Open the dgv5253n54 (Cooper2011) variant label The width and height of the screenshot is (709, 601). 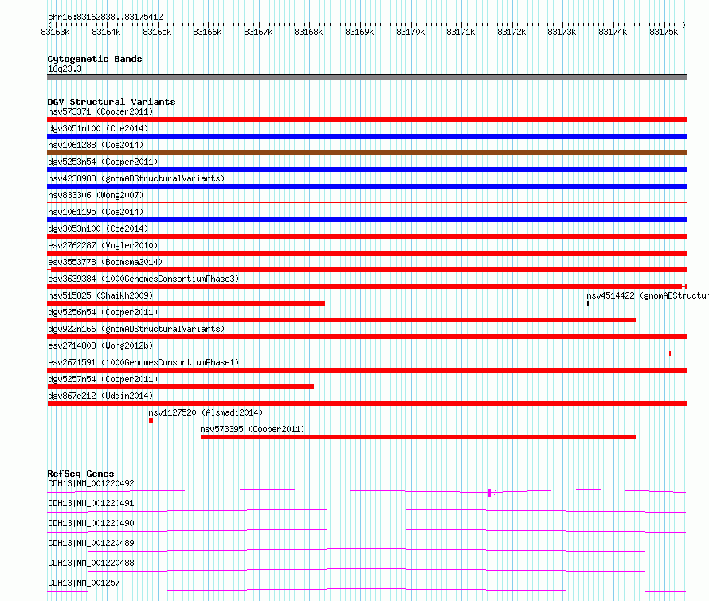[x=103, y=162]
